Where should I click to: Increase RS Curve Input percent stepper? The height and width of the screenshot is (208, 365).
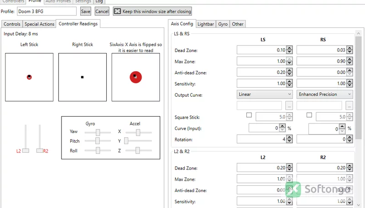coord(342,126)
